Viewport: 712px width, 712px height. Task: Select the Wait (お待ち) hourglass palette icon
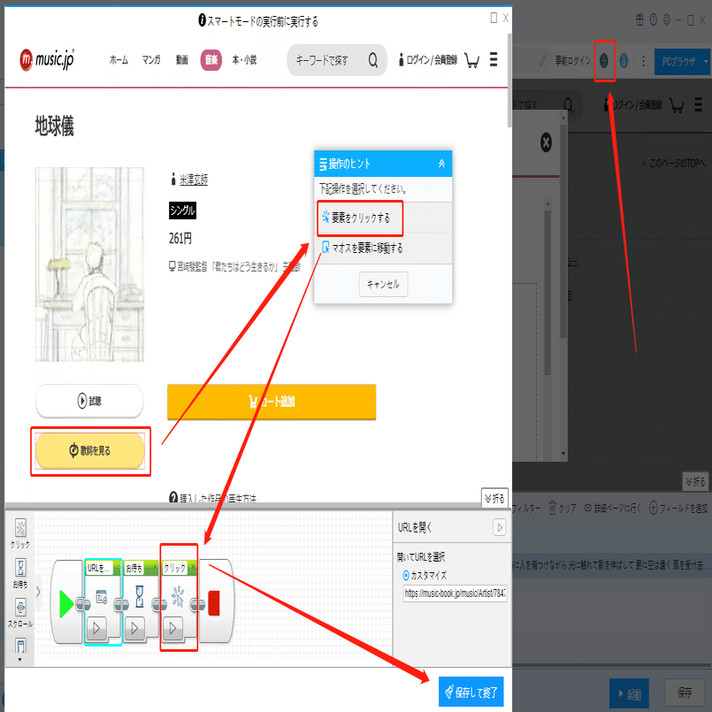click(x=20, y=568)
